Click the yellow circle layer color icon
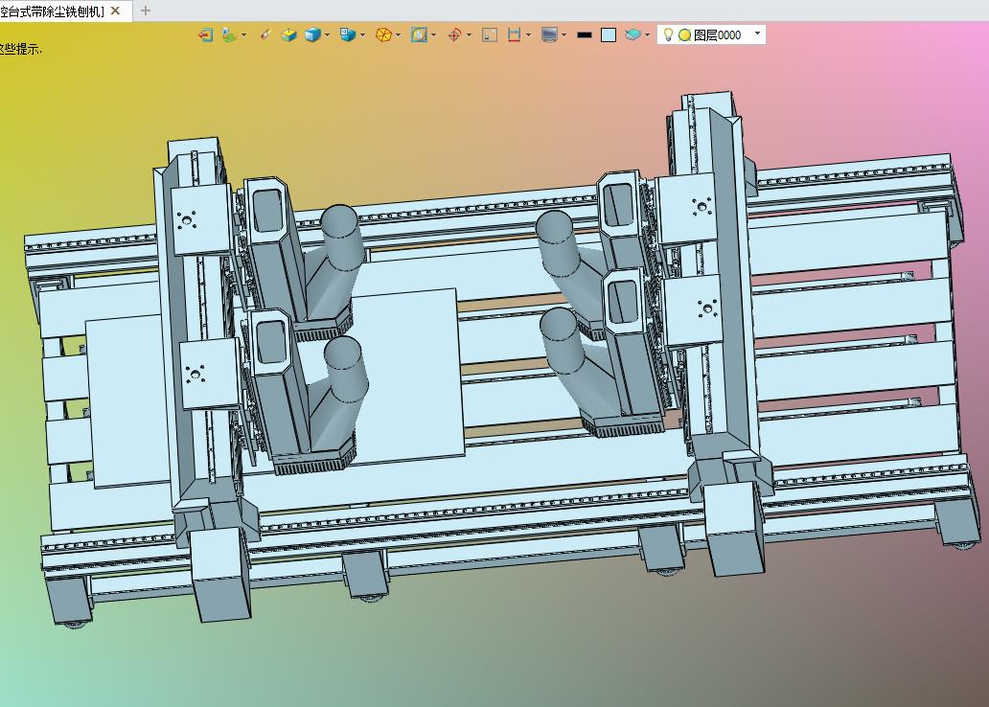989x707 pixels. 684,35
